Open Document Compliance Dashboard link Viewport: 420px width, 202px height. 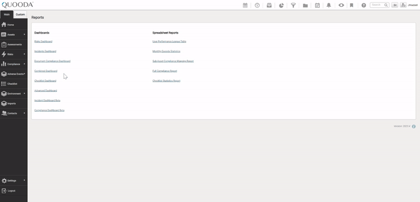52,61
